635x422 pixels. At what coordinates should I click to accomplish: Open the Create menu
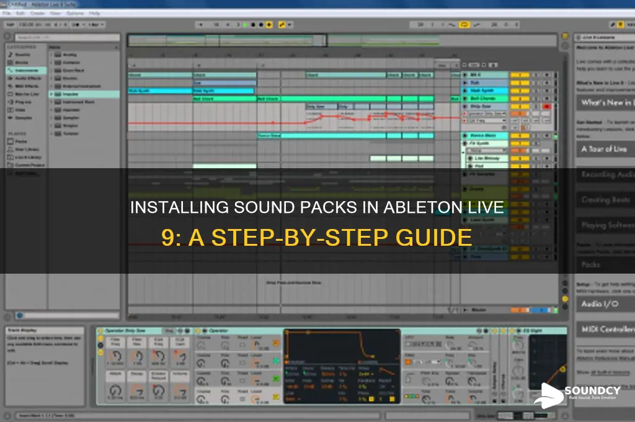(37, 13)
